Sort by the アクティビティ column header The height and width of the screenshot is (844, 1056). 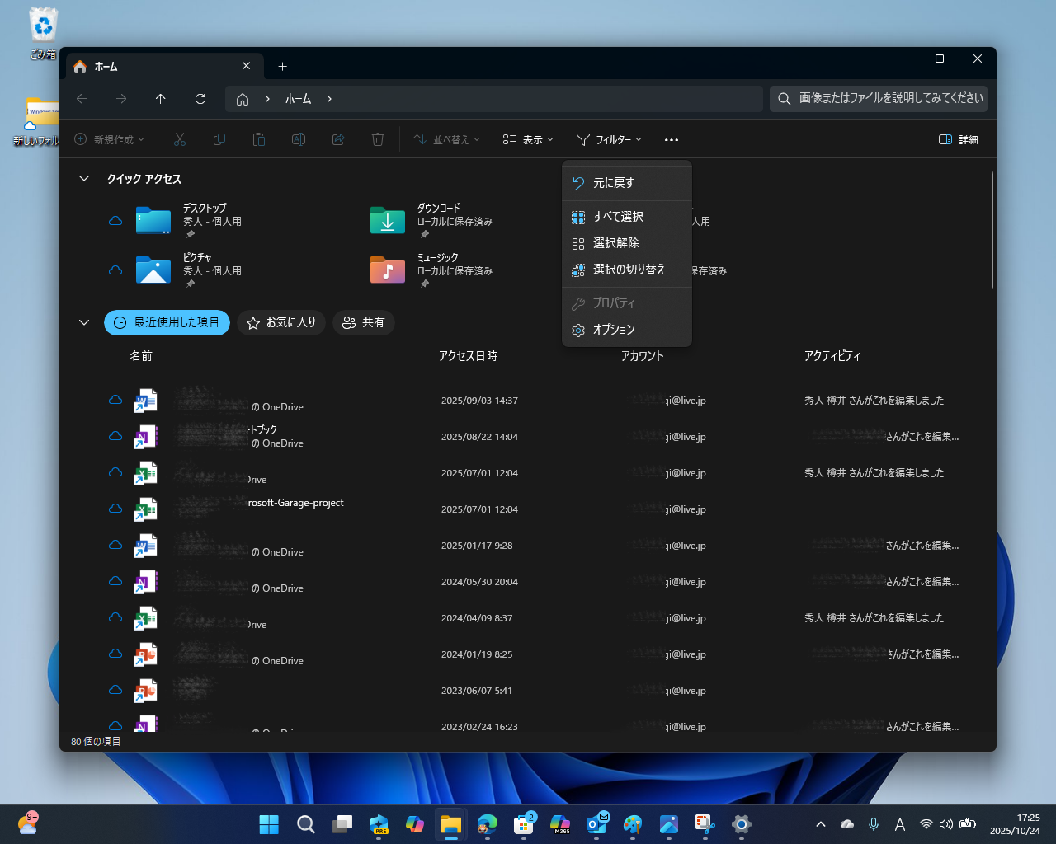tap(832, 356)
